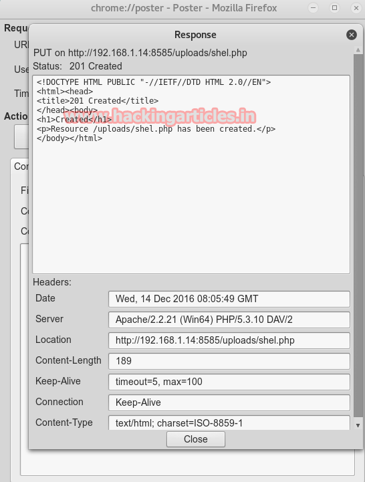
Task: Click the Location header value field
Action: pyautogui.click(x=229, y=340)
